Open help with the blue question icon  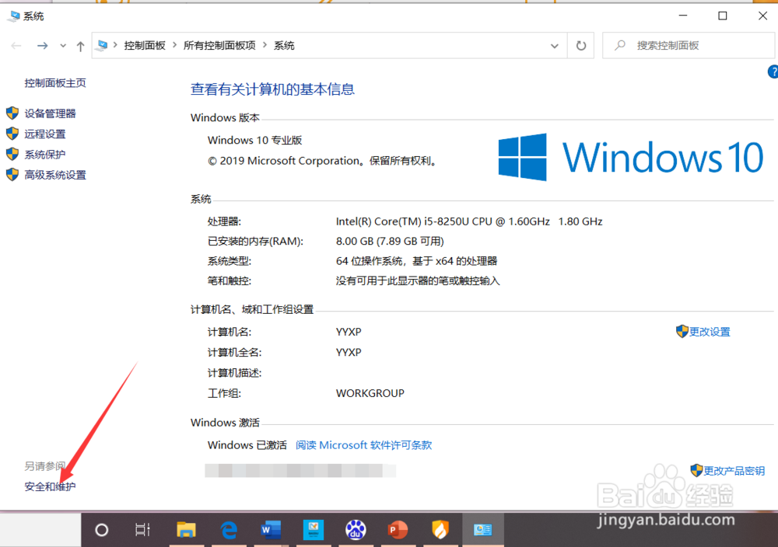(773, 71)
